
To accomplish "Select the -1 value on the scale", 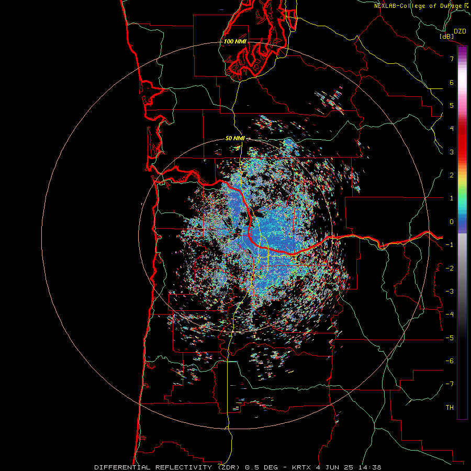I will pos(450,245).
